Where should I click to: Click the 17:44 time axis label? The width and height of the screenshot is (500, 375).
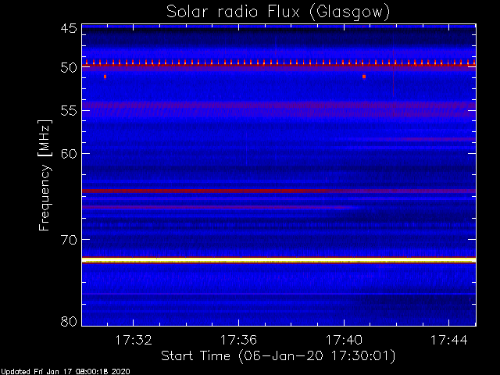pos(449,341)
